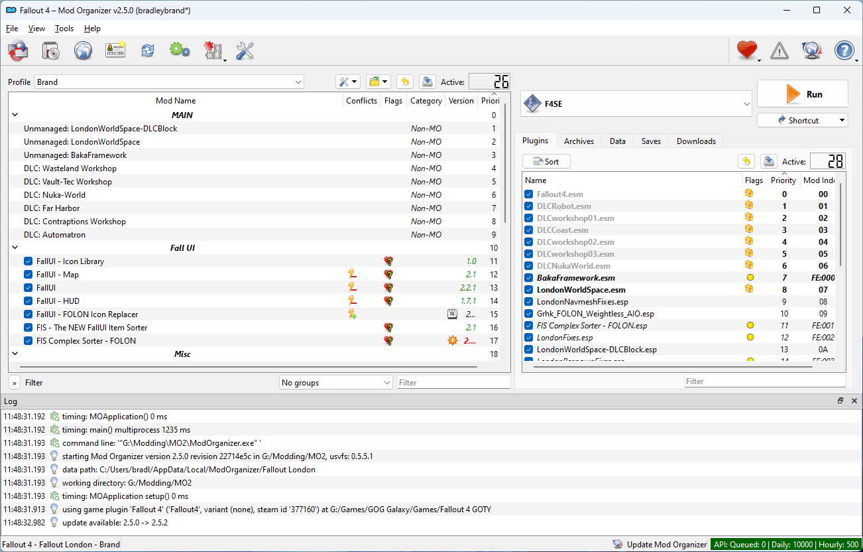
Task: Open the Executables gears icon
Action: 180,50
